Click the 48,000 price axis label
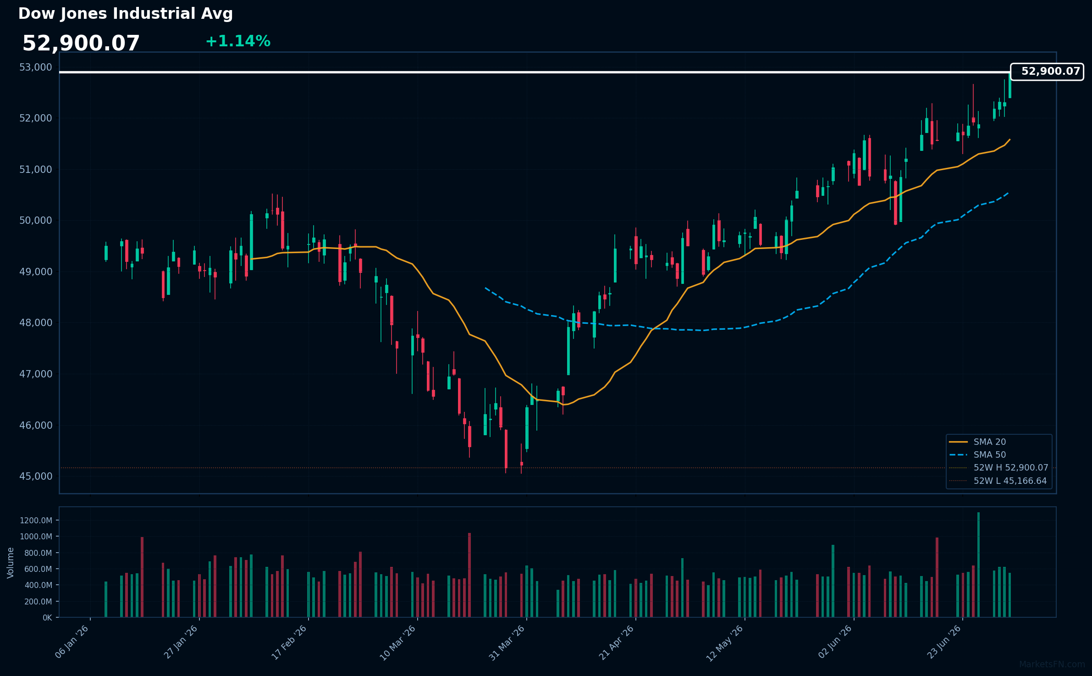1092x676 pixels. tap(36, 323)
